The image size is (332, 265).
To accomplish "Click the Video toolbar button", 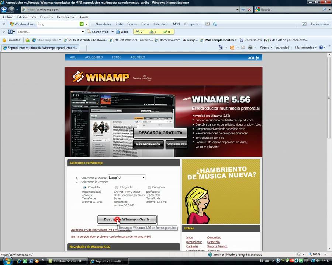I will 122,32.
